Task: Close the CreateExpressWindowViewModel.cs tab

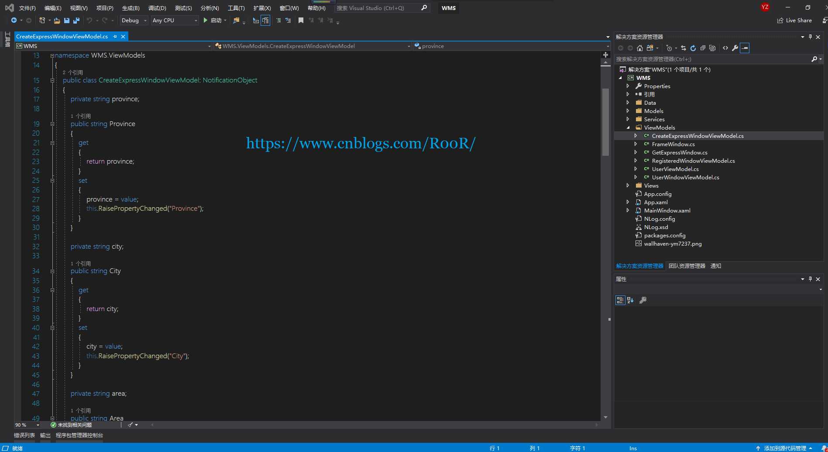Action: point(123,37)
